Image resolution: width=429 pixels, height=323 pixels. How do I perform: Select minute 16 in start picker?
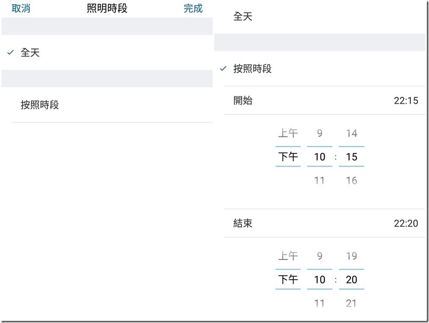pyautogui.click(x=351, y=180)
